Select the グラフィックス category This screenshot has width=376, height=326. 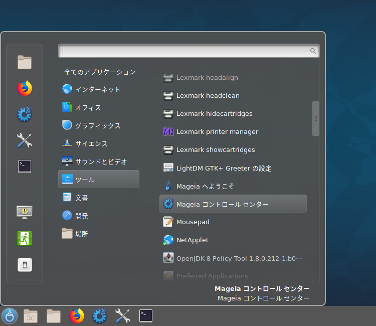pyautogui.click(x=99, y=125)
